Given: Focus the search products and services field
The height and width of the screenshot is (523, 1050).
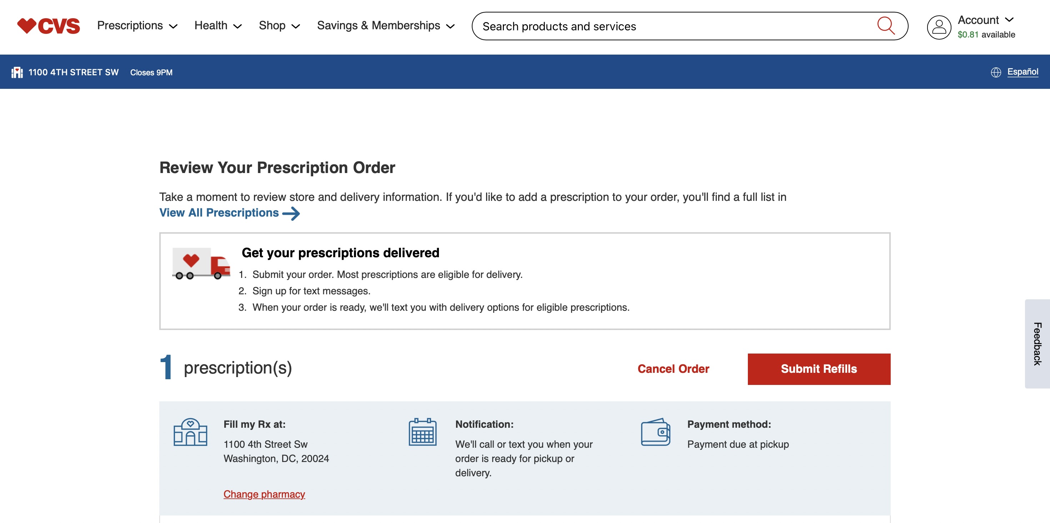Looking at the screenshot, I should coord(672,26).
